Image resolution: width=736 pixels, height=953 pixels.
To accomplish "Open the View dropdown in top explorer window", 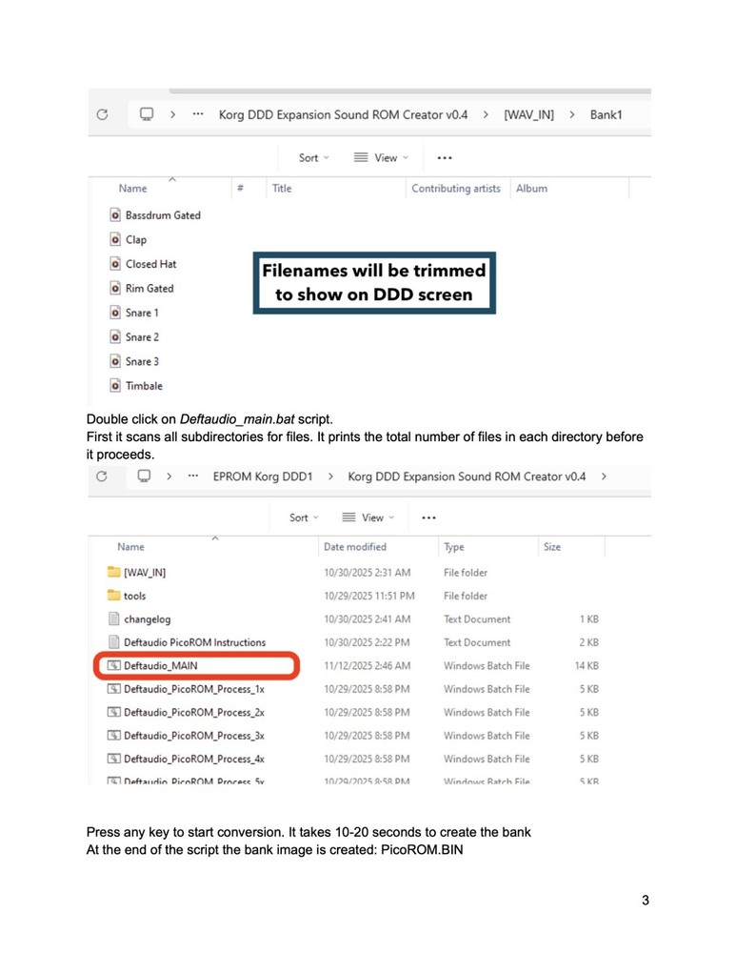I will (x=381, y=158).
